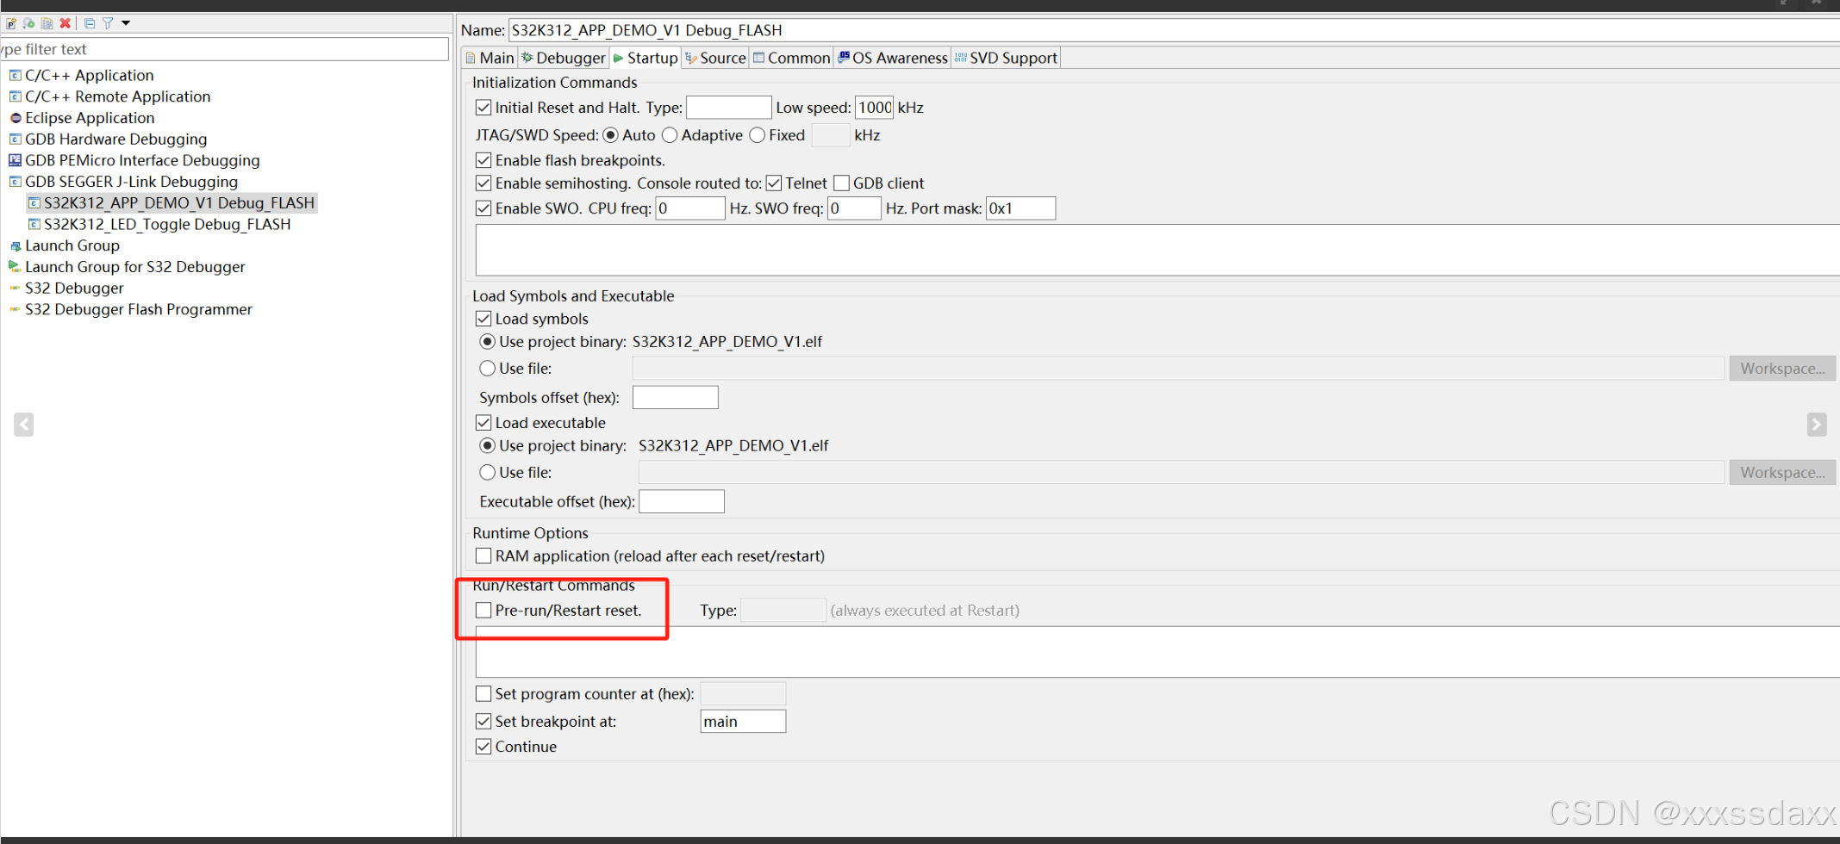This screenshot has height=844, width=1840.
Task: Select Use file for symbols
Action: pos(488,369)
